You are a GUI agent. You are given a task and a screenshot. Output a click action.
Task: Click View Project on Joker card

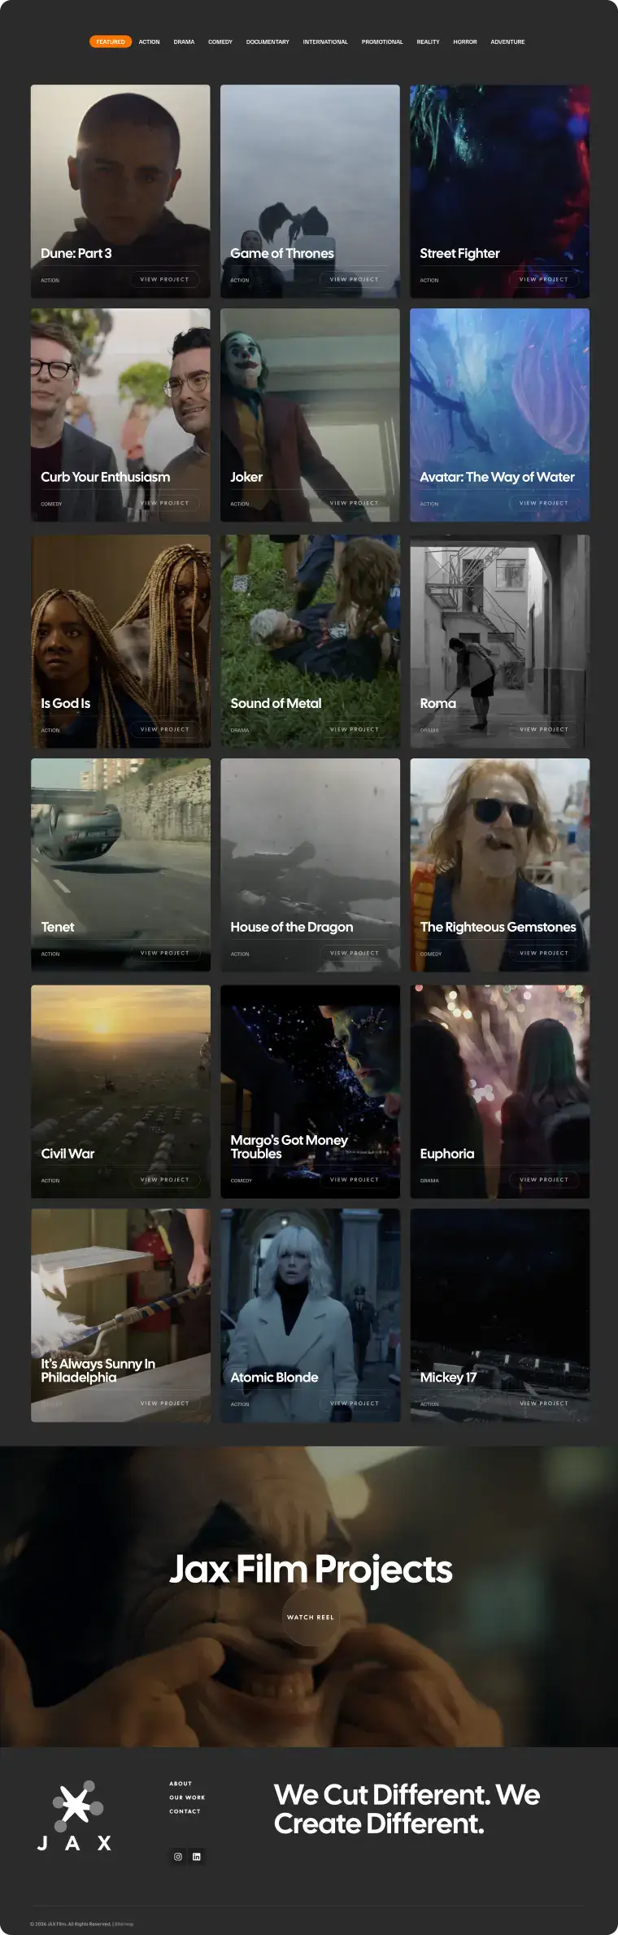point(354,503)
